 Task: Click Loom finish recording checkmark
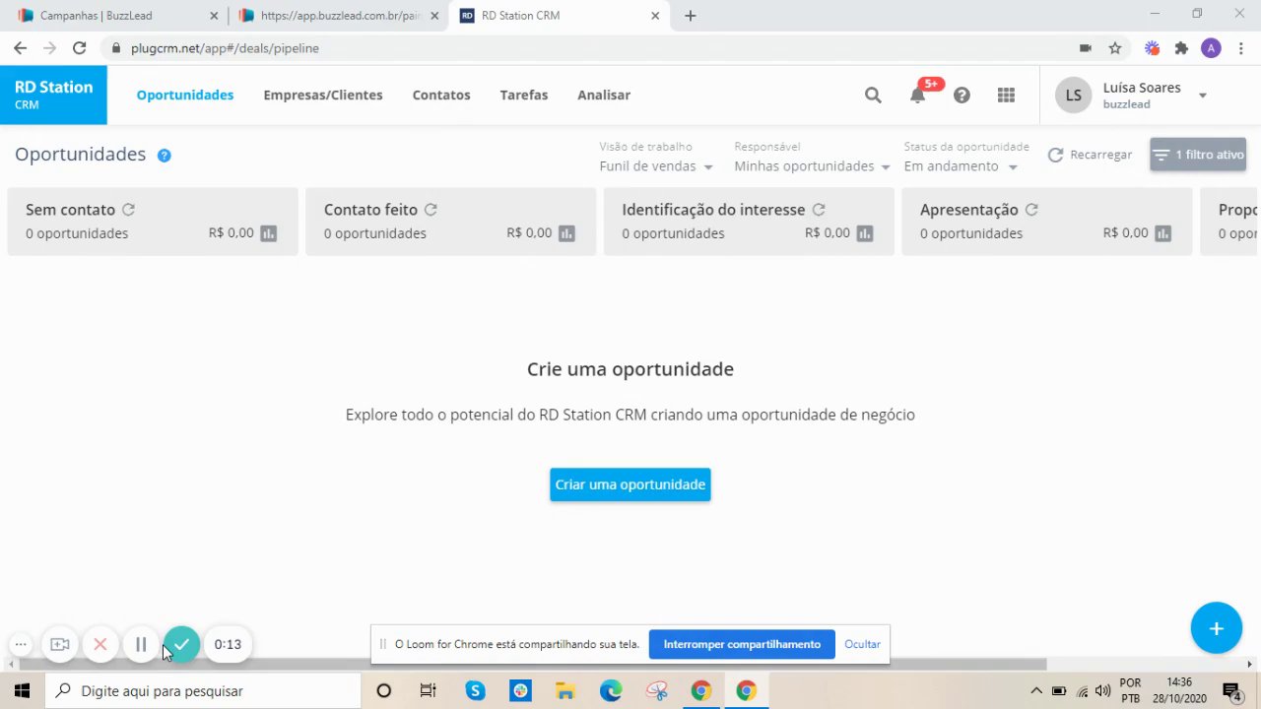pyautogui.click(x=181, y=644)
